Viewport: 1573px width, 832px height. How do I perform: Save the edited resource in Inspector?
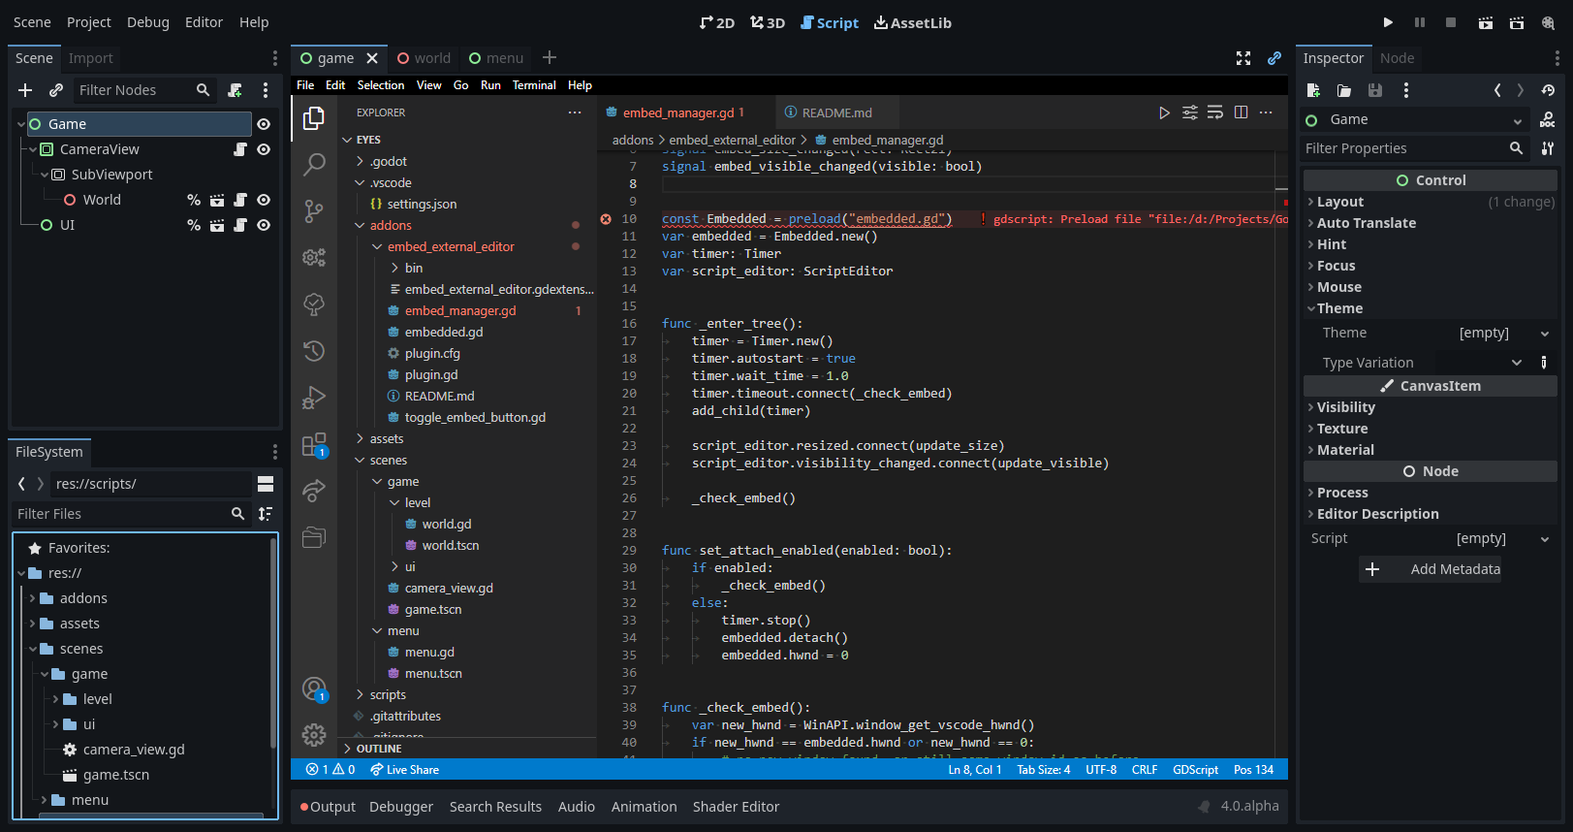1374,90
